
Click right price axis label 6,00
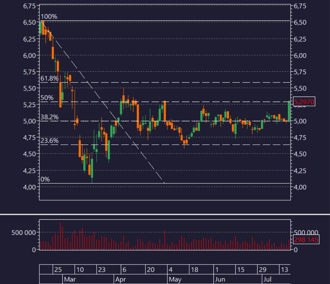(x=300, y=56)
